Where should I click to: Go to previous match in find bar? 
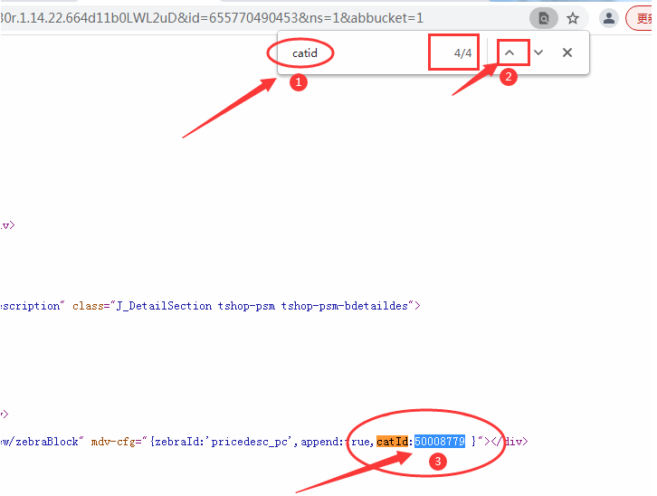(509, 52)
